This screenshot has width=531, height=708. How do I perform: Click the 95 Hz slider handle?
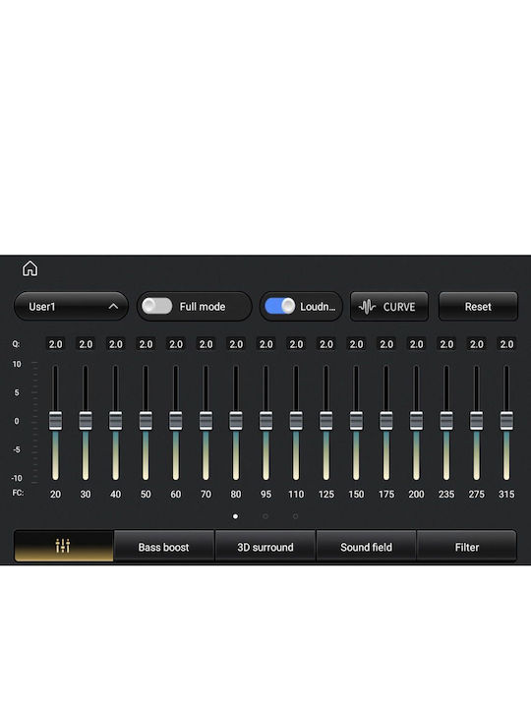pos(265,421)
